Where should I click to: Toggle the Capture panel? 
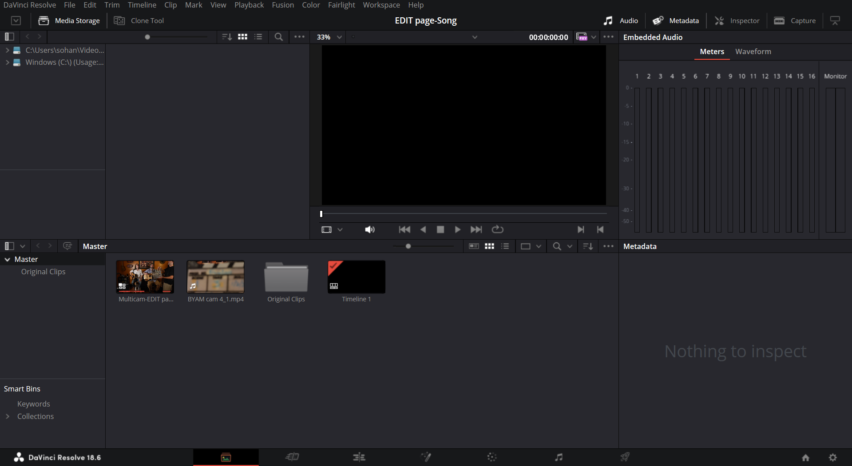pos(795,20)
